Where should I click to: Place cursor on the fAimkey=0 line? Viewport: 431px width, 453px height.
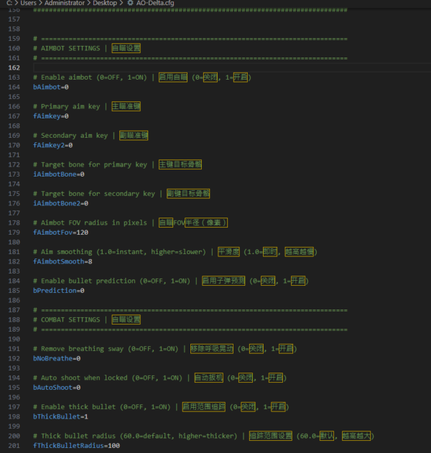(x=50, y=116)
